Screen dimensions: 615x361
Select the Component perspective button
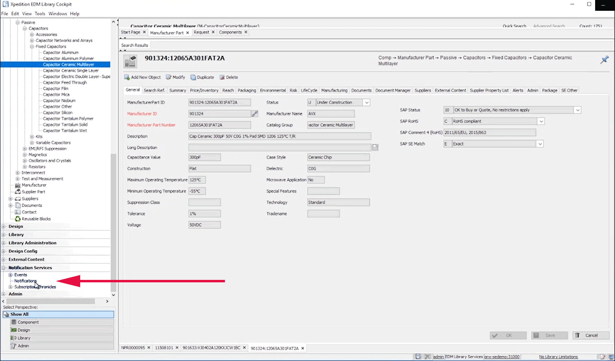point(62,322)
